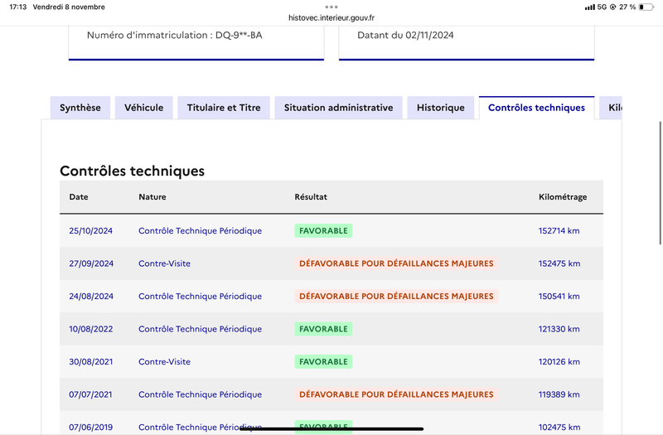This screenshot has height=435, width=663.
Task: Click the FAVORABLE badge for 30/08/2021
Action: (x=323, y=362)
